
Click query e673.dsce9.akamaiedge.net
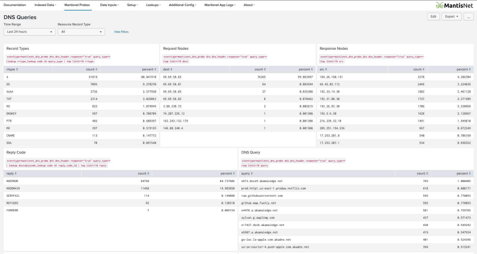[x=262, y=181]
